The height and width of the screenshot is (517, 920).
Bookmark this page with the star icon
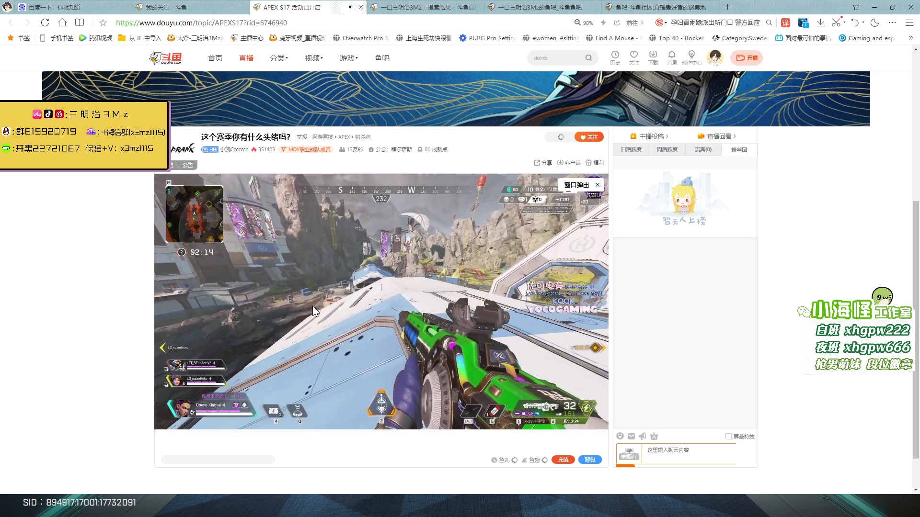(103, 22)
